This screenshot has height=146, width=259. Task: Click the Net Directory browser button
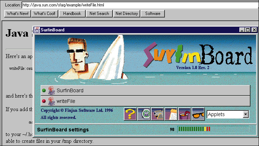pyautogui.click(x=127, y=14)
